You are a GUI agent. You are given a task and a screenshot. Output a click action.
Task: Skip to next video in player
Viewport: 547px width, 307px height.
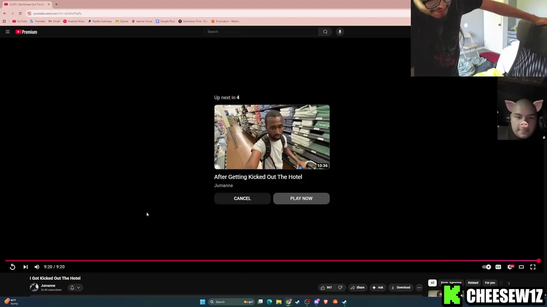pyautogui.click(x=25, y=267)
